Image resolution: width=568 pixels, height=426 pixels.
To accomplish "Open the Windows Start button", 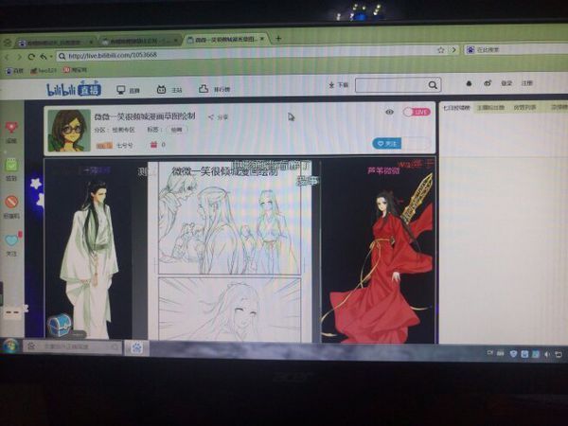I will click(10, 346).
